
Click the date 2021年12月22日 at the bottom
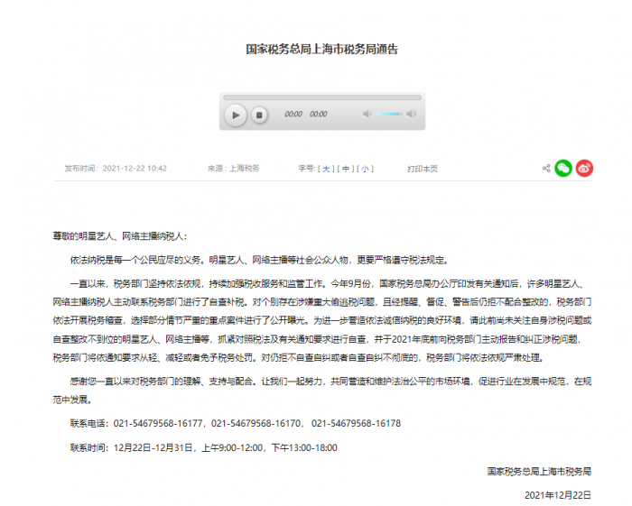[x=558, y=495]
